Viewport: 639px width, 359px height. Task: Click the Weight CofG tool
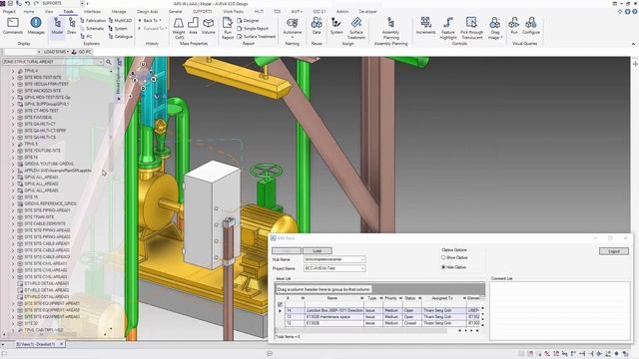[x=179, y=28]
